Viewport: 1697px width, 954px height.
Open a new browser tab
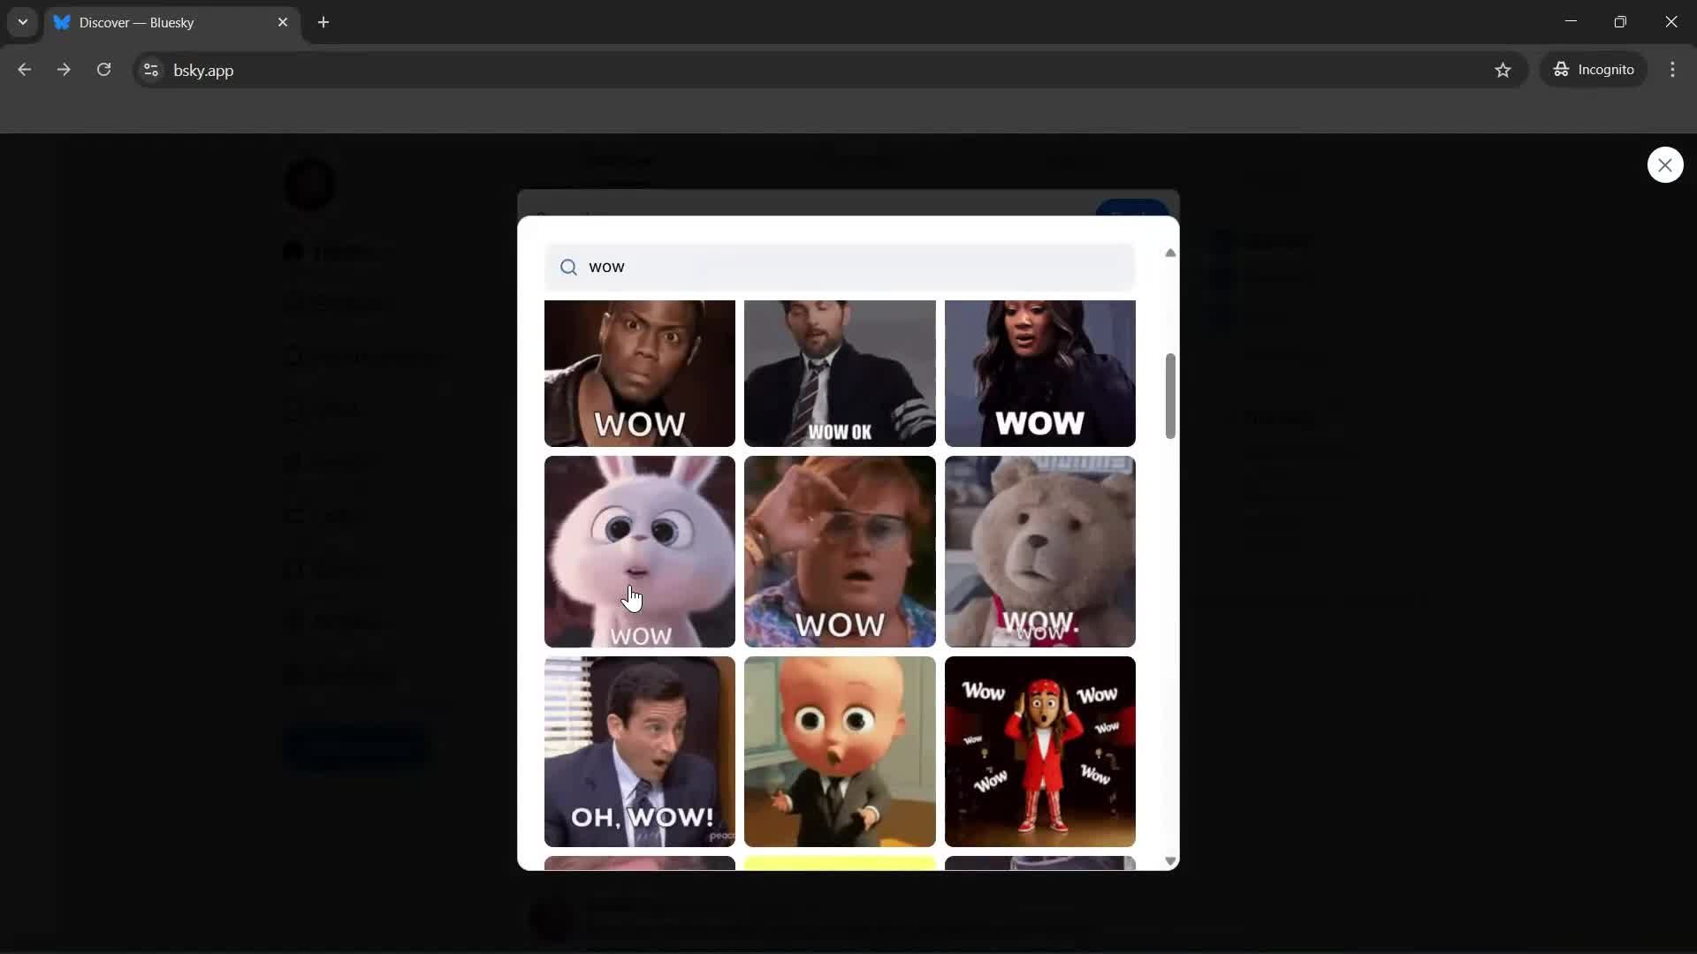coord(323,22)
